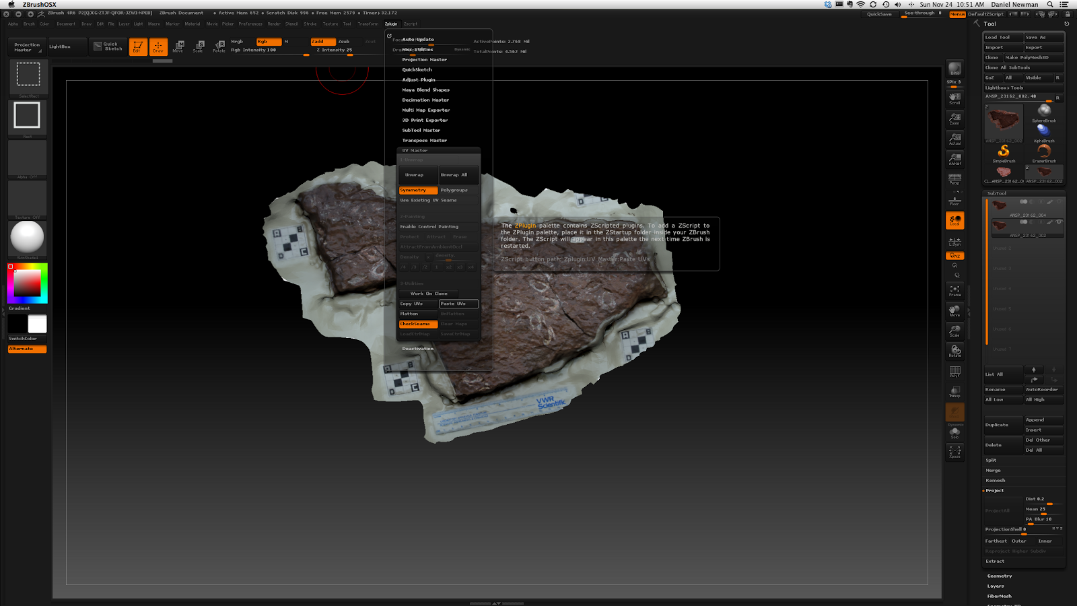The width and height of the screenshot is (1077, 606).
Task: Toggle Local transformations button
Action: [x=954, y=220]
